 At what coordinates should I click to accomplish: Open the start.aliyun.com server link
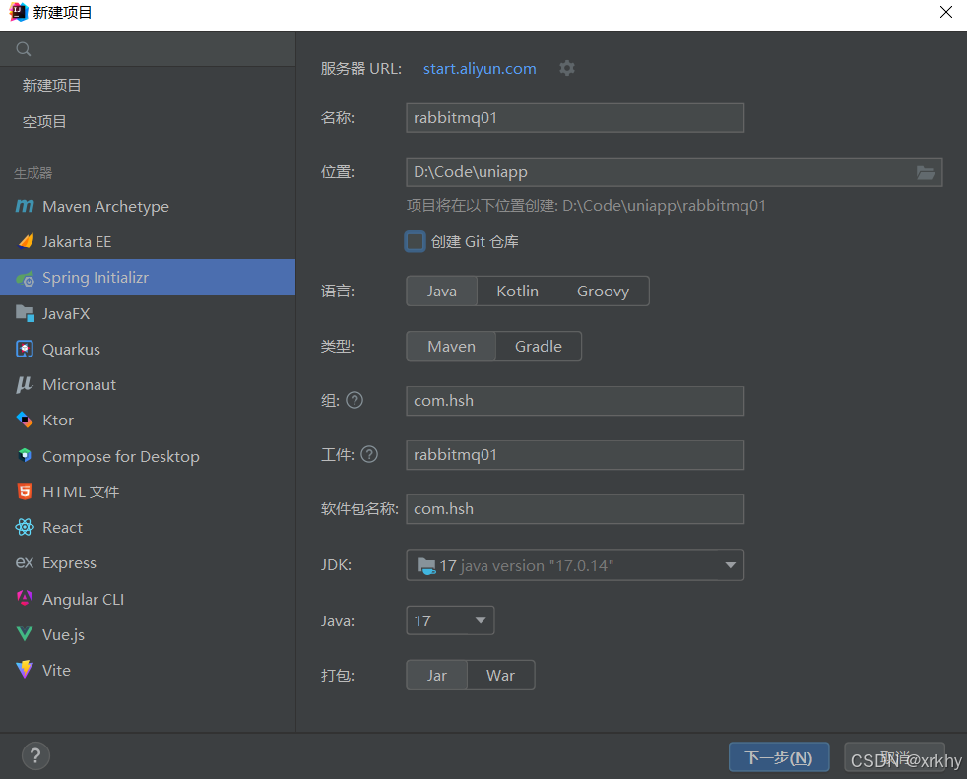[x=480, y=69]
